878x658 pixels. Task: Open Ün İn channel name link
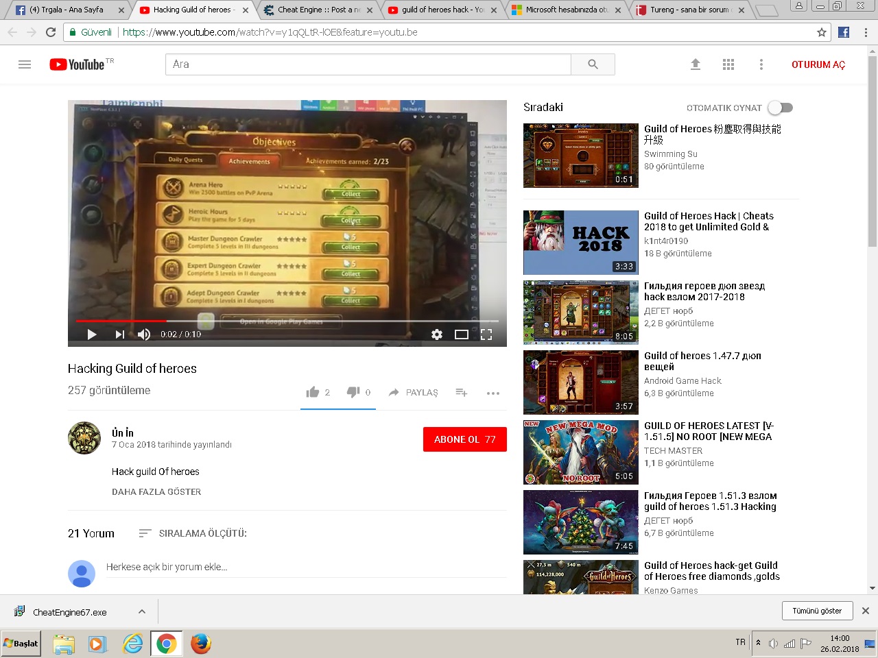pos(123,432)
